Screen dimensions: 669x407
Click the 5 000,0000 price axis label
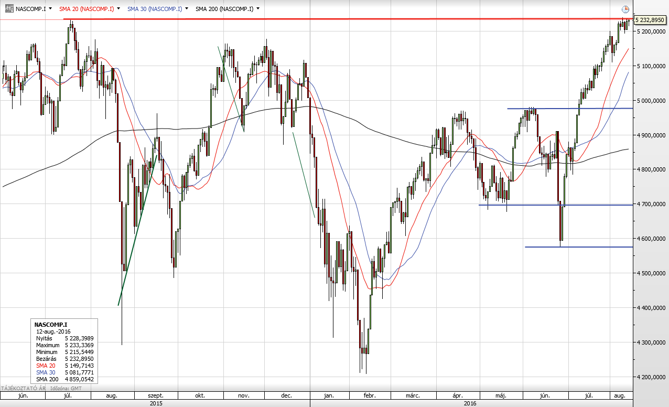(650, 101)
